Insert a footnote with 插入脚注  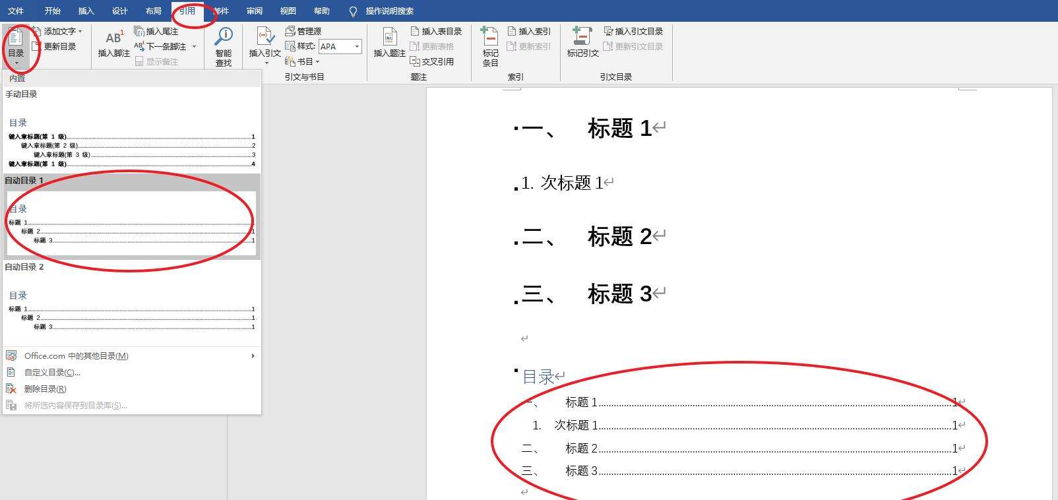point(114,44)
